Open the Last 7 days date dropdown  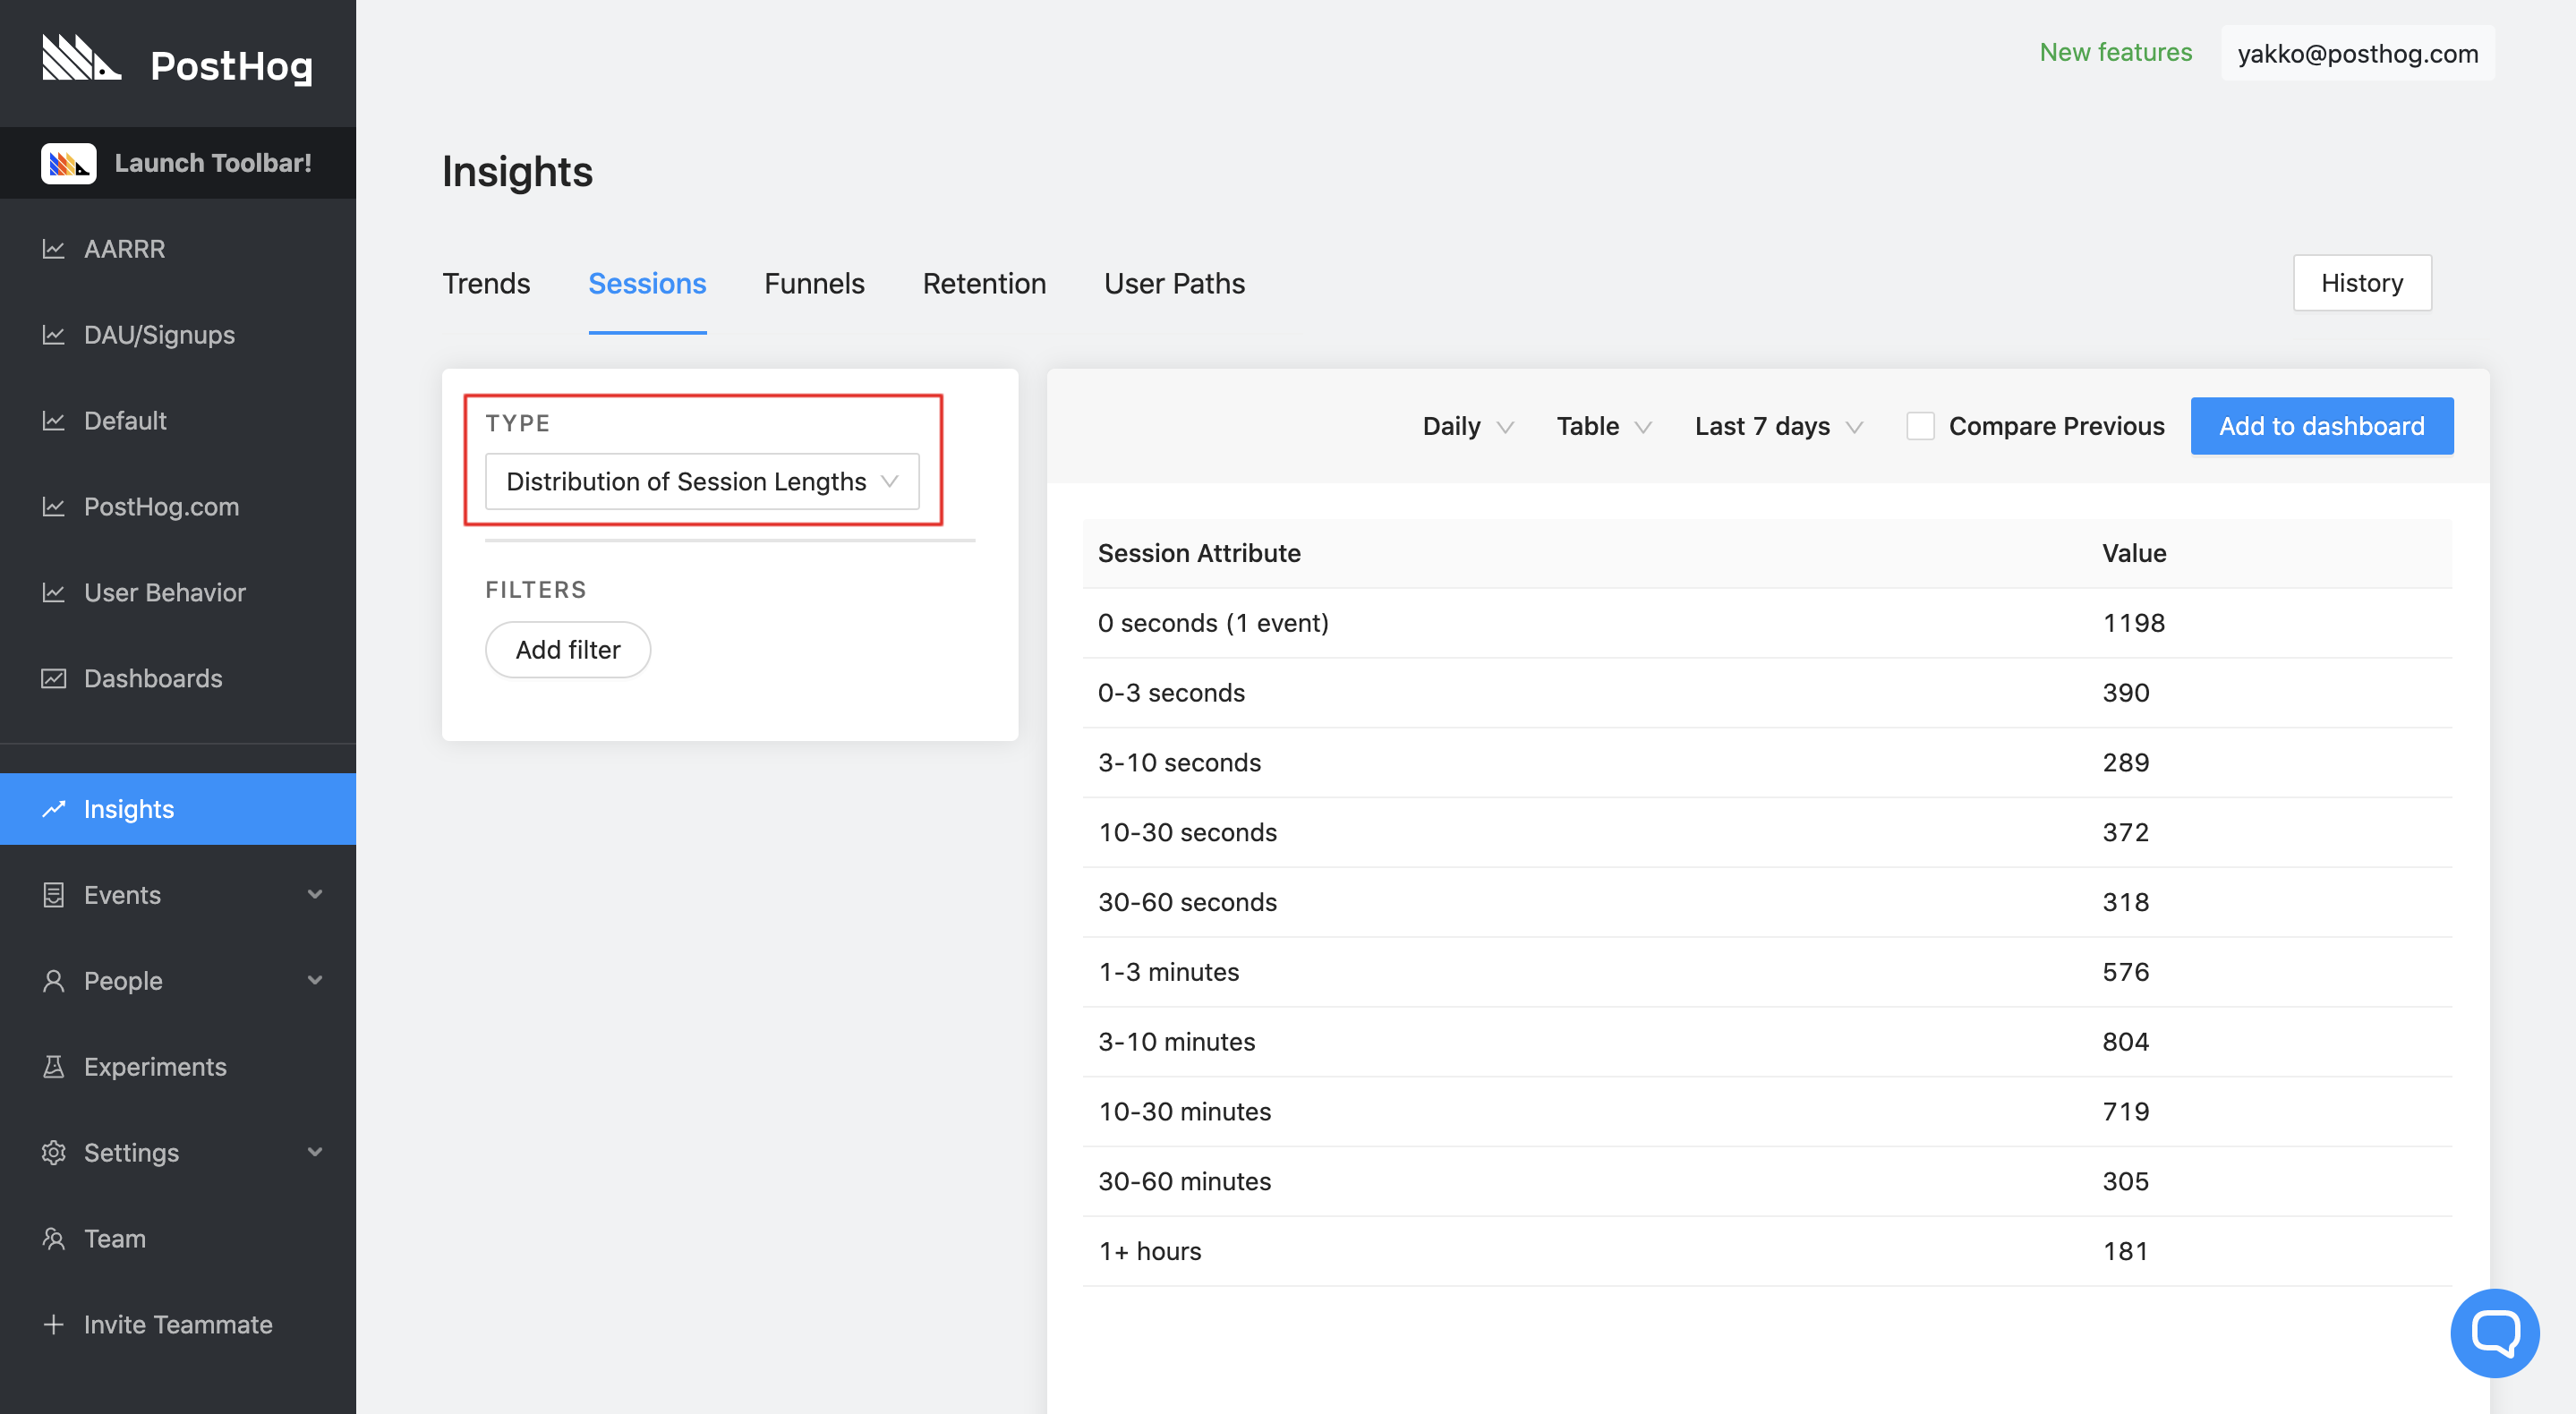pos(1777,426)
